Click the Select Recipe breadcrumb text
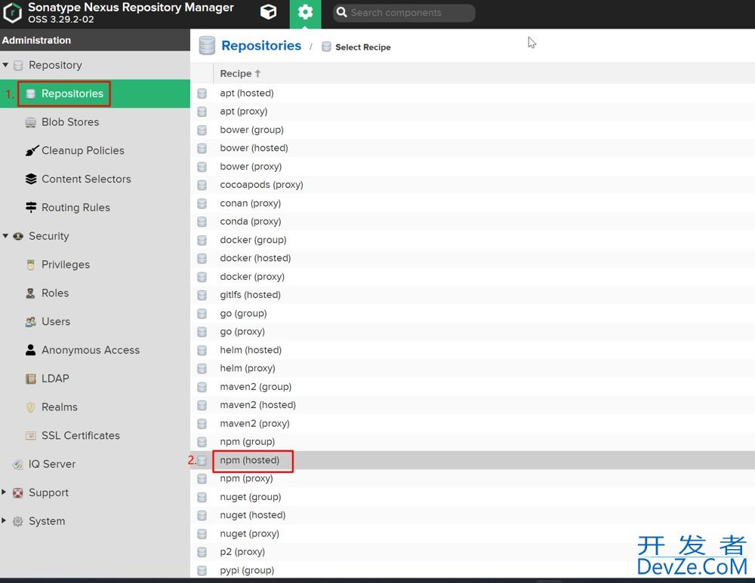The height and width of the screenshot is (583, 755). [x=363, y=48]
